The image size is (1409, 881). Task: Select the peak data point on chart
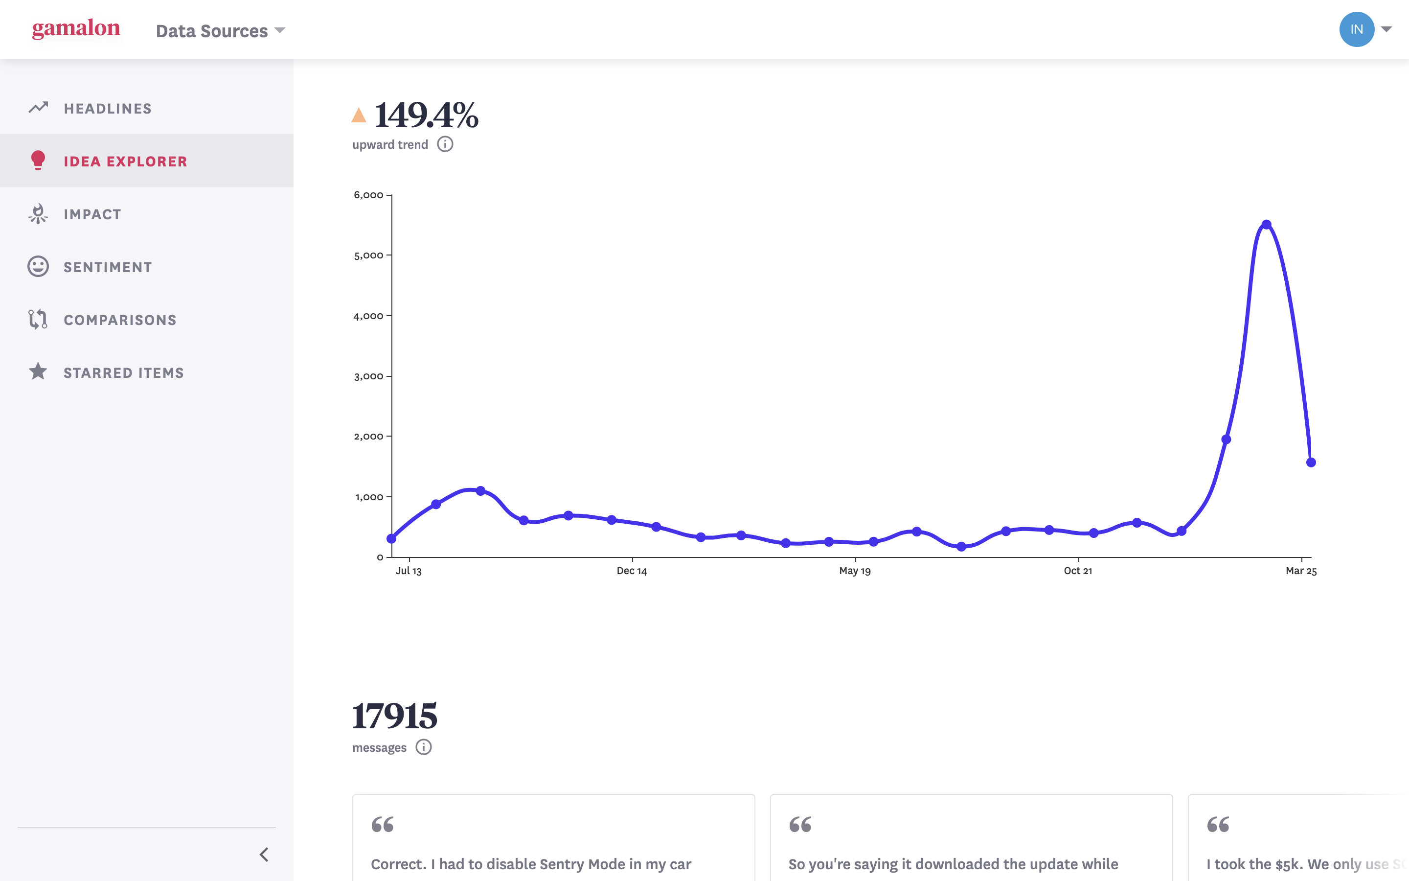click(1266, 224)
